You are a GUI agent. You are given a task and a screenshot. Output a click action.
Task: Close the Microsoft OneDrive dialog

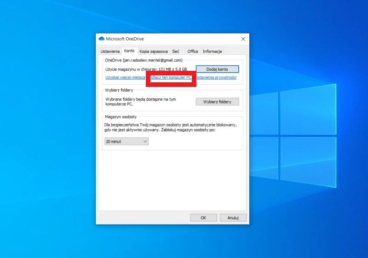[x=243, y=39]
